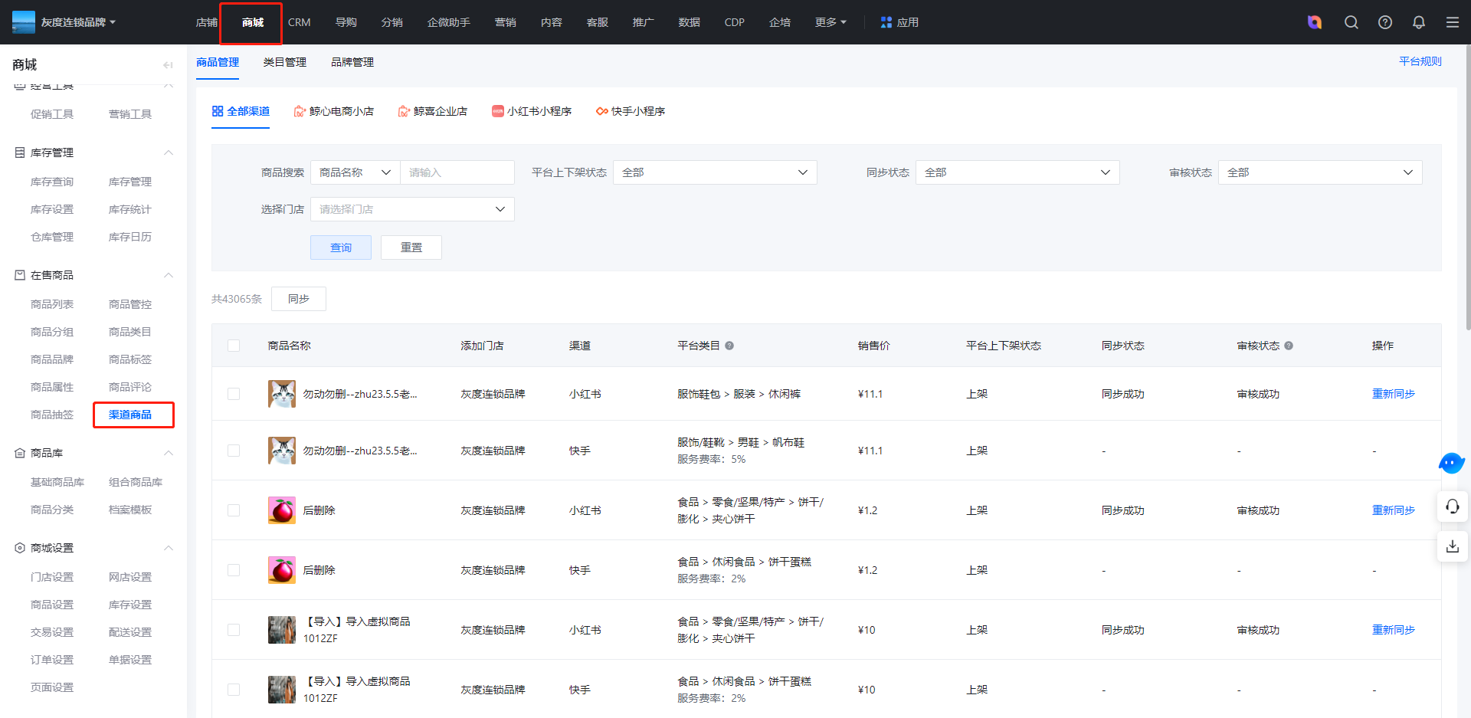Click the 全部渠道 grid icon
This screenshot has width=1471, height=718.
point(218,111)
